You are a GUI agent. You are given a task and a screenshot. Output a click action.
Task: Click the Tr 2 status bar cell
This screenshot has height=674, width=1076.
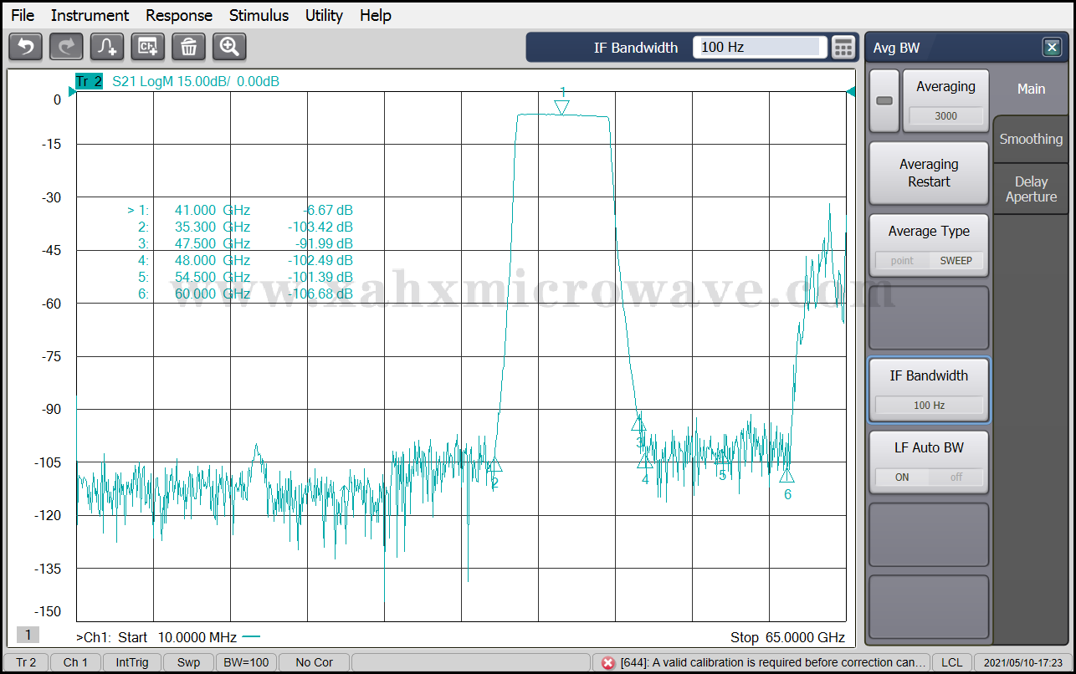(26, 662)
